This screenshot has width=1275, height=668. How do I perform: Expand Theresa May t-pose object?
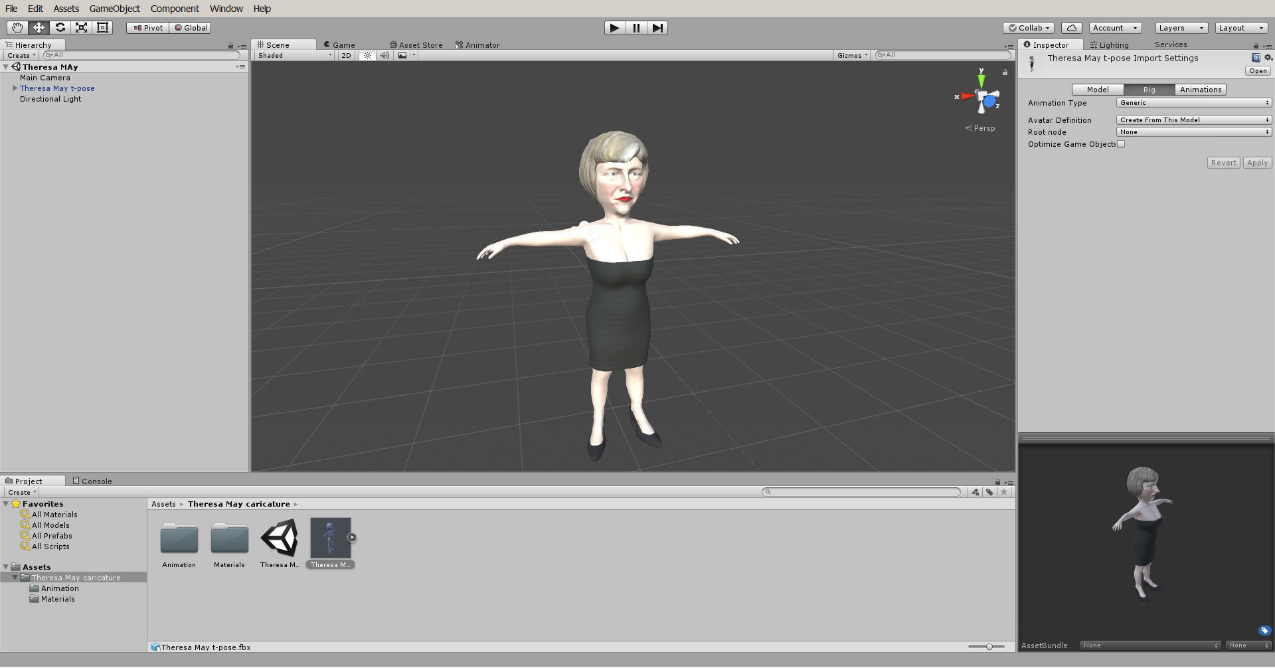coord(15,88)
